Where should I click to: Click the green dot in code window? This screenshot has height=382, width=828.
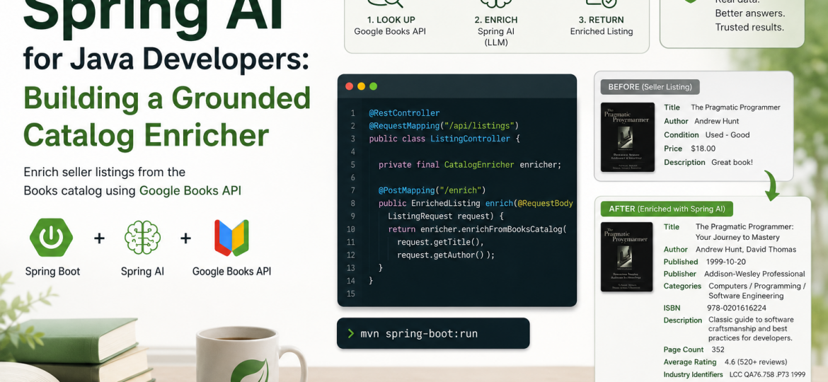pyautogui.click(x=374, y=86)
